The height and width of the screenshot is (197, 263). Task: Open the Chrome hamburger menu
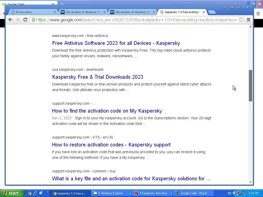click(249, 20)
